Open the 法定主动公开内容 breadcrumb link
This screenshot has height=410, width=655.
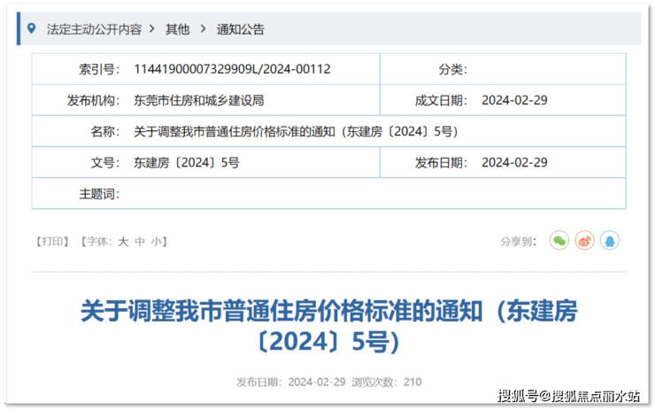click(94, 29)
